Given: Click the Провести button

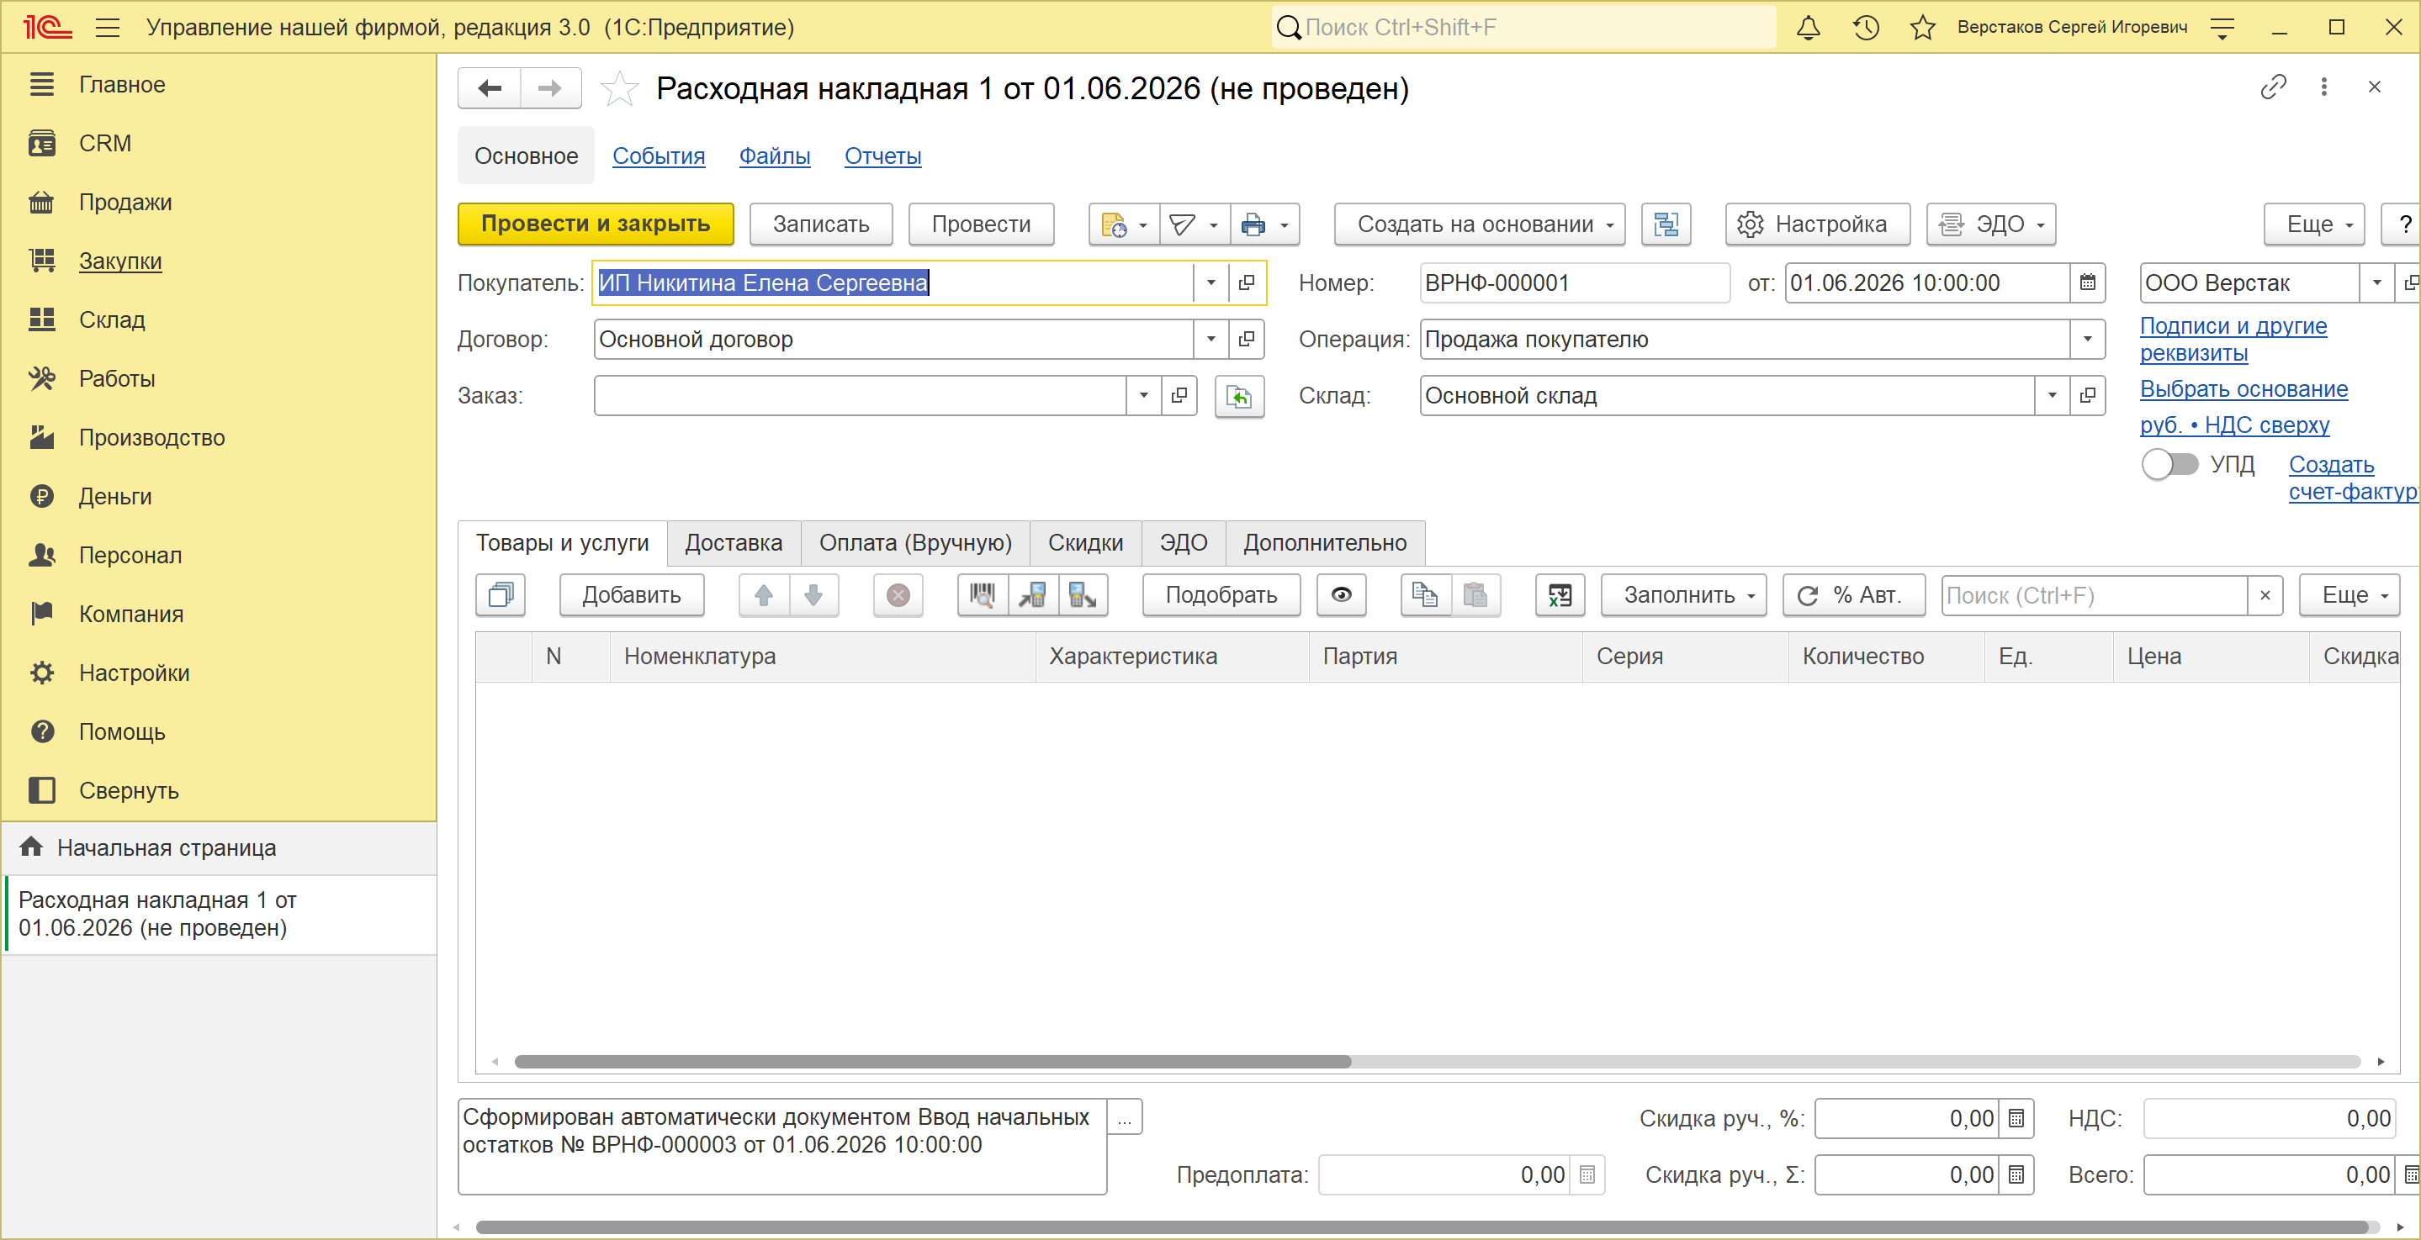Looking at the screenshot, I should coord(981,224).
